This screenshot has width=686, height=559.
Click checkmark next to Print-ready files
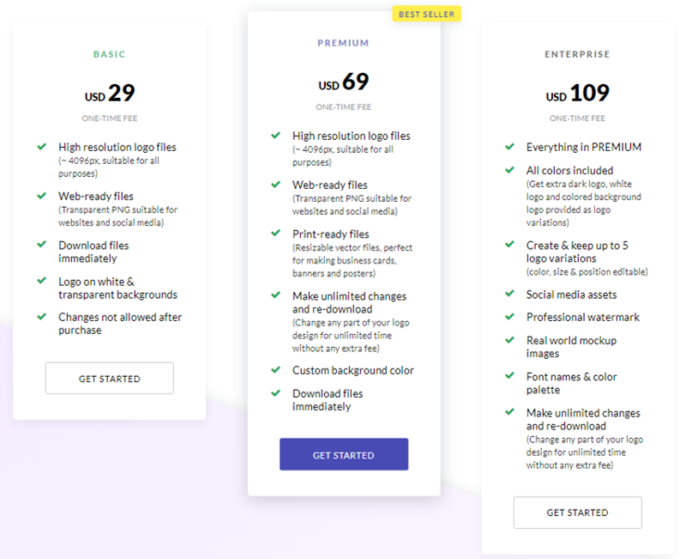pyautogui.click(x=275, y=233)
